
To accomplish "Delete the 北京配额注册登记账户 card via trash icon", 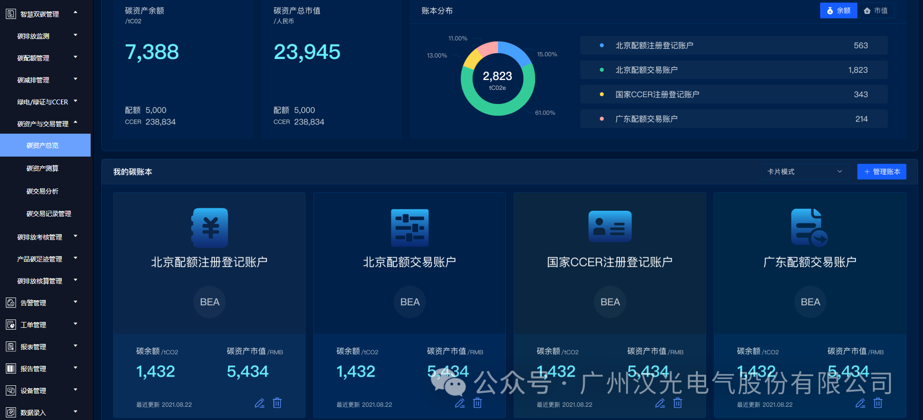I will [277, 403].
